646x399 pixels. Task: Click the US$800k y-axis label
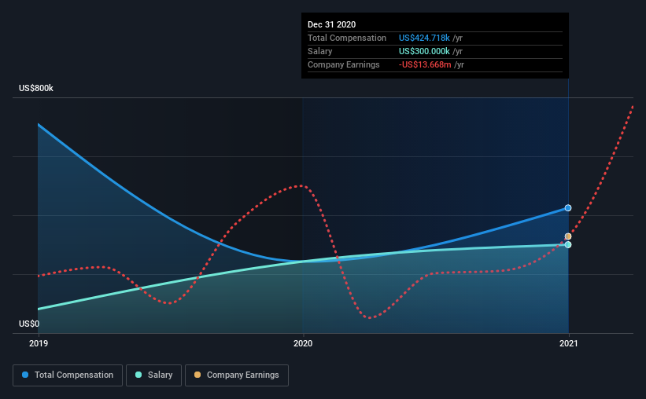coord(36,88)
